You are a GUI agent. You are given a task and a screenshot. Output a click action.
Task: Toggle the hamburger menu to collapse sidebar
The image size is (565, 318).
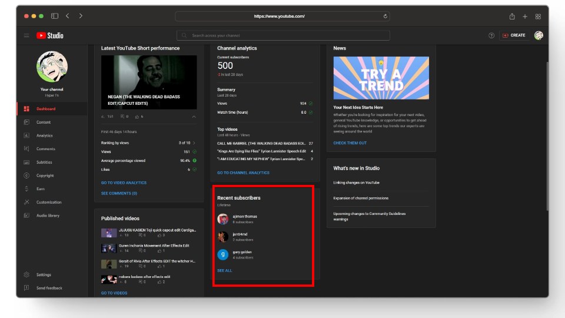tap(26, 35)
